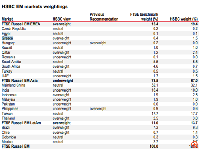200x150 pixels.
Task: Click Philippines' previous recommendation 'overweight'
Action: [x=98, y=109]
